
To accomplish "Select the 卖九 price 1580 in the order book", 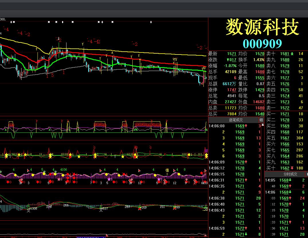I will (x=285, y=60).
